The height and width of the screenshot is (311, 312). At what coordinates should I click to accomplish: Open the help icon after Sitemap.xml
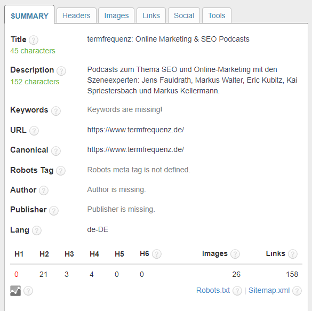297,291
